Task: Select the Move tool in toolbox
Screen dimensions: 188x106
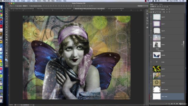Action: tap(6, 6)
